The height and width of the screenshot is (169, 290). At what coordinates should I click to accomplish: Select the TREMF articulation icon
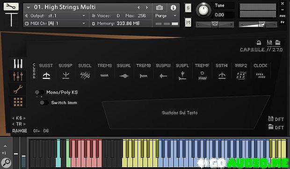203,76
